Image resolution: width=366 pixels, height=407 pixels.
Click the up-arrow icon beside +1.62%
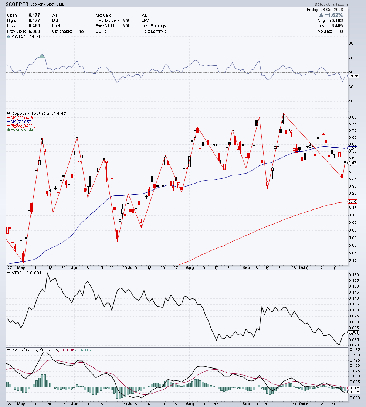point(321,15)
